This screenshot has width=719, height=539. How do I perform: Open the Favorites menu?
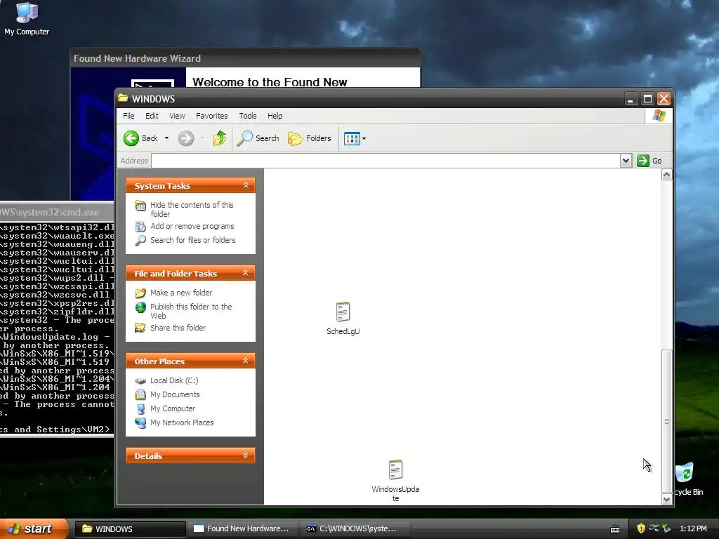coord(211,116)
